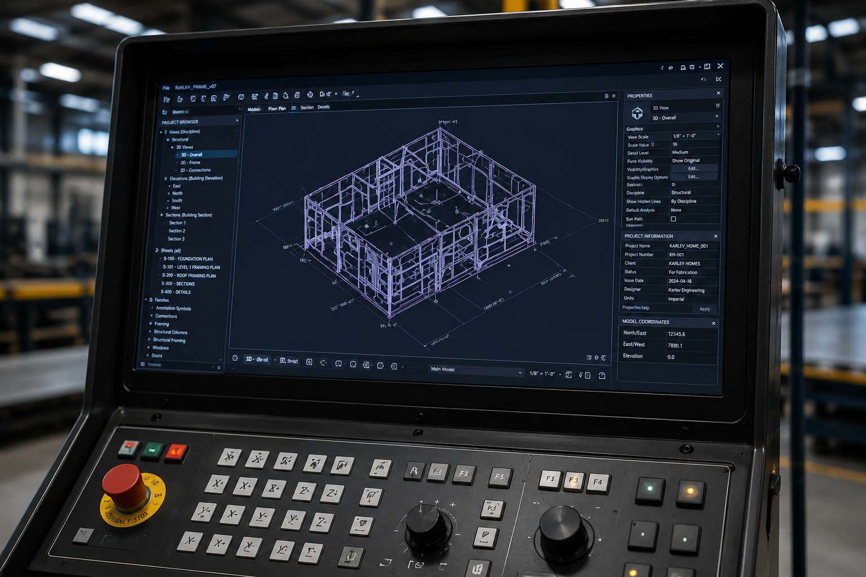Click the Apply button in Project Information
This screenshot has height=577, width=866.
point(705,309)
